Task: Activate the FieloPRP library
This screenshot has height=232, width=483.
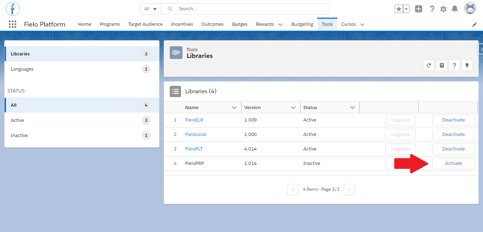Action: click(x=454, y=163)
